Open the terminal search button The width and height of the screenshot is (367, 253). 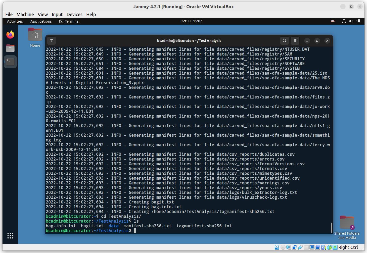(x=284, y=41)
